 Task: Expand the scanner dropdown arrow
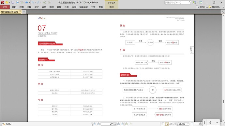[29, 2]
